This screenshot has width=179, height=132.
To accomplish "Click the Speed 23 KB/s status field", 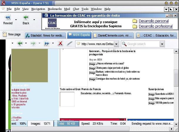I will coord(92,124).
